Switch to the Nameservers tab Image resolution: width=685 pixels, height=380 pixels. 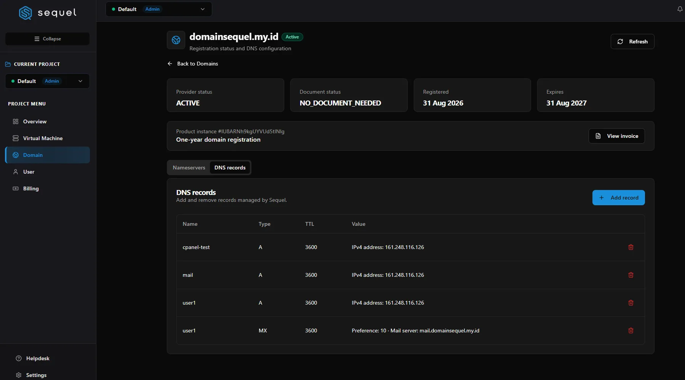189,168
